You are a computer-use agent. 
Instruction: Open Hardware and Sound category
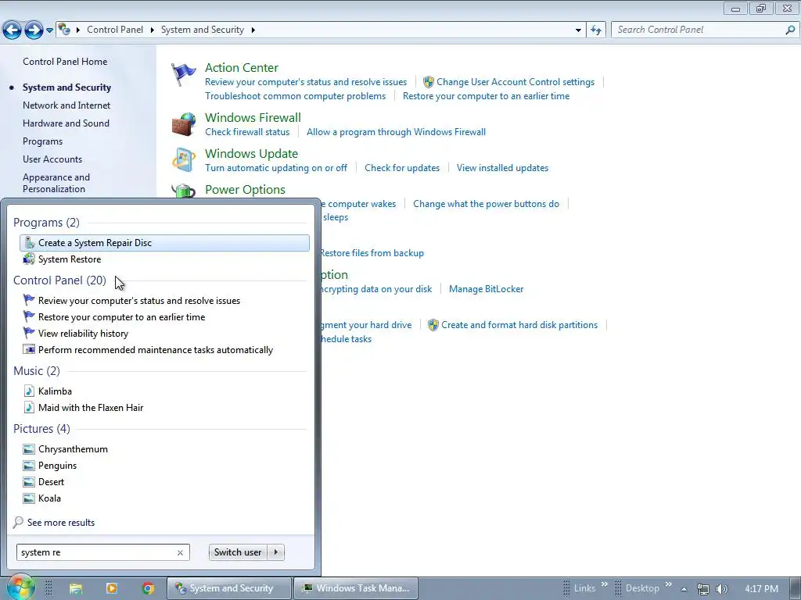(66, 123)
